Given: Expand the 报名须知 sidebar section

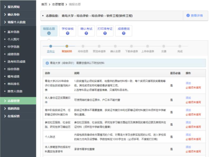Looking at the screenshot, I should pyautogui.click(x=18, y=7).
